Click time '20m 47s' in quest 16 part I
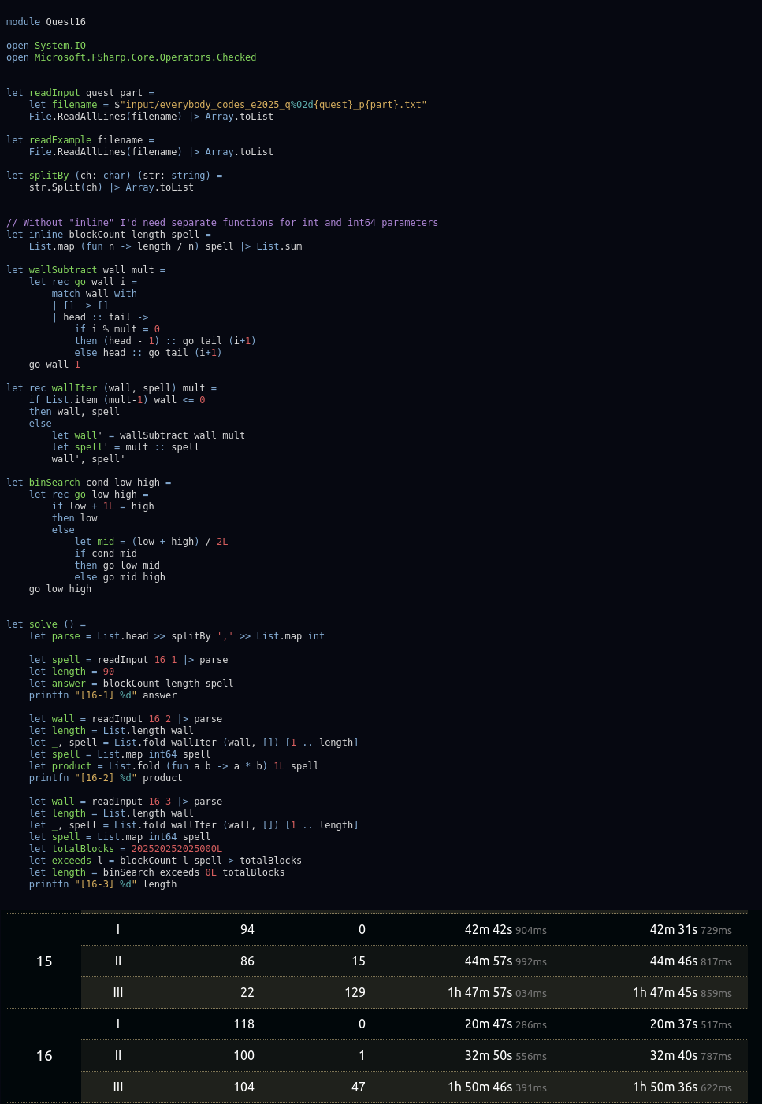The height and width of the screenshot is (1104, 762). pos(489,1024)
